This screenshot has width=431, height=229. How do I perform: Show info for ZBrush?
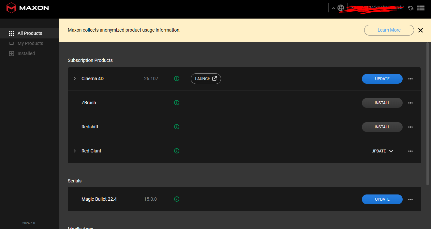(x=177, y=103)
